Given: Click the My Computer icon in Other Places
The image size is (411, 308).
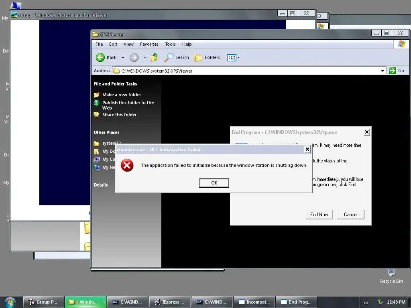Looking at the screenshot, I should [x=97, y=159].
